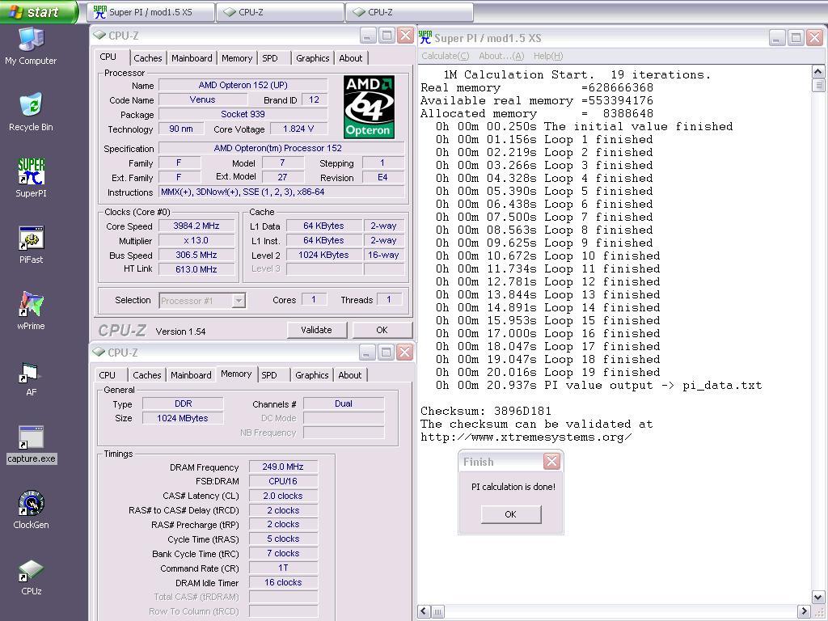The image size is (828, 621).
Task: Select the PiFast desktop shortcut
Action: [x=31, y=244]
